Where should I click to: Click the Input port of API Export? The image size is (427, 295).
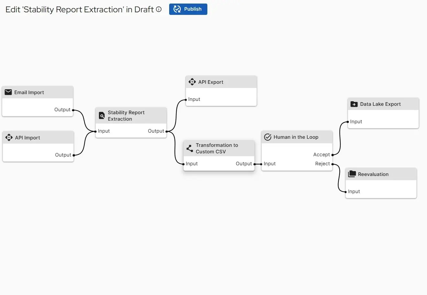coord(185,99)
